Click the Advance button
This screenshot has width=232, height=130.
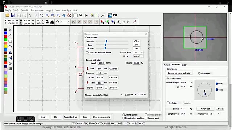point(220,109)
